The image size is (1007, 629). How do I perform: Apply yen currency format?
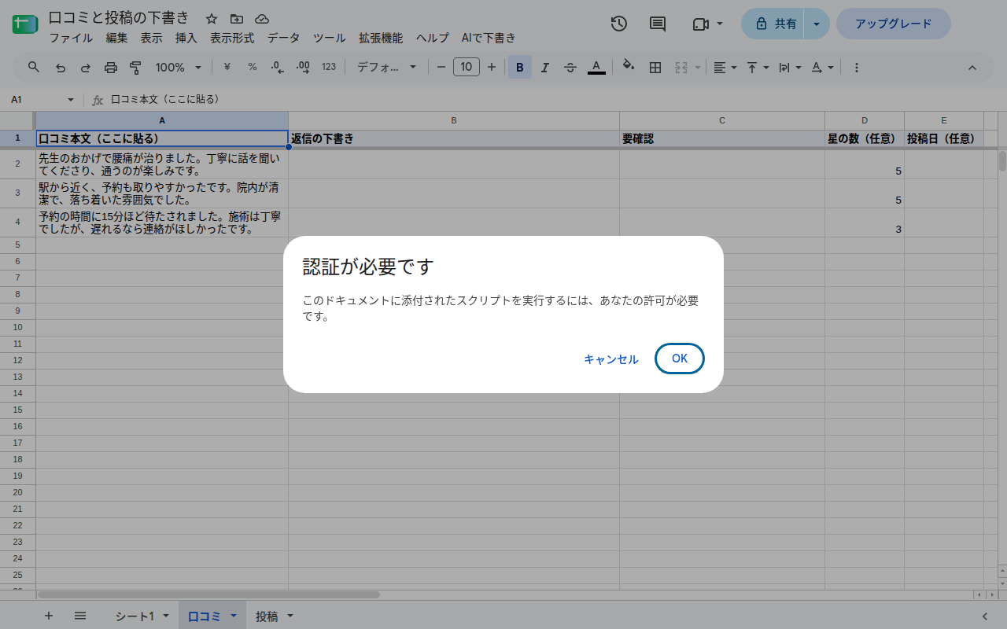tap(227, 67)
